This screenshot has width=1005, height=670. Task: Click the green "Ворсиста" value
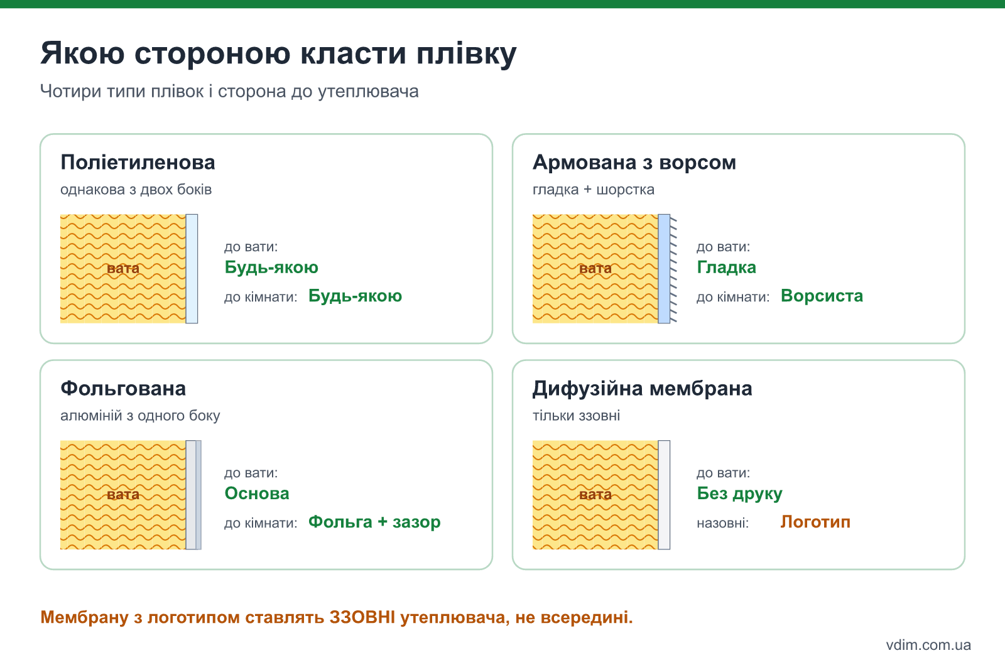822,296
